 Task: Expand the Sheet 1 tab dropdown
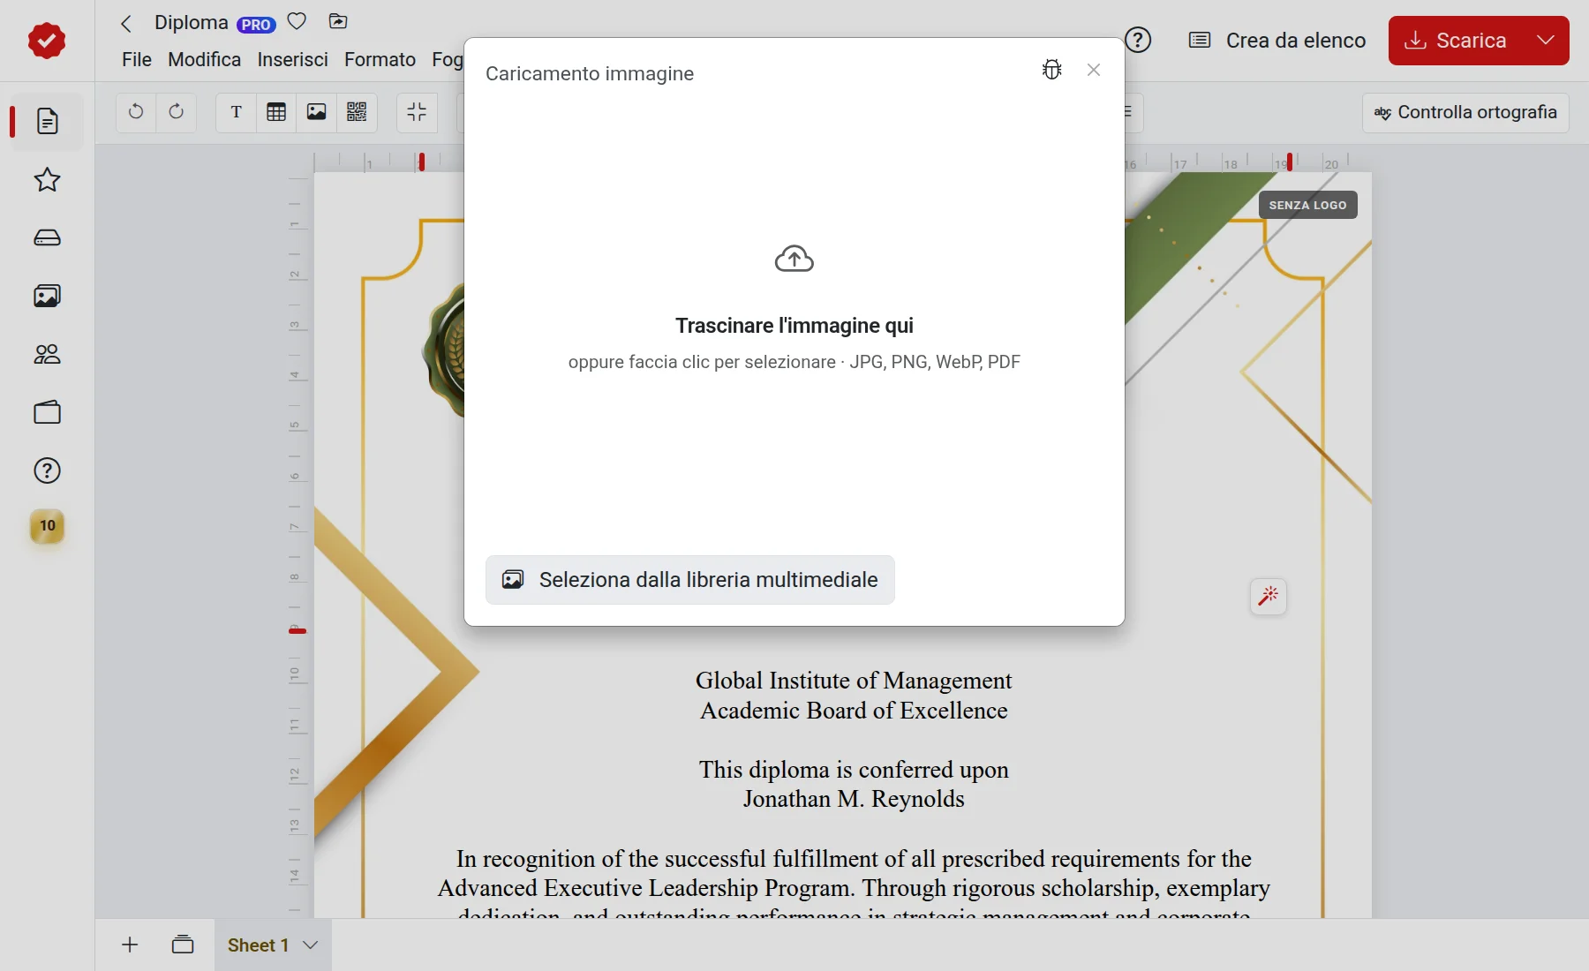coord(310,945)
